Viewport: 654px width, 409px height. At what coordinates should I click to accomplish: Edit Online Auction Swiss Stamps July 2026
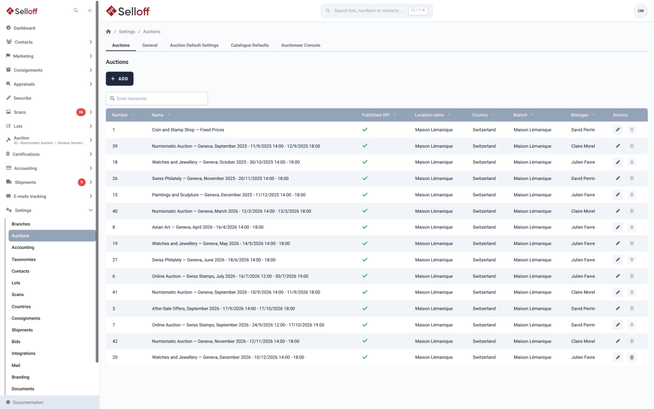click(x=618, y=276)
